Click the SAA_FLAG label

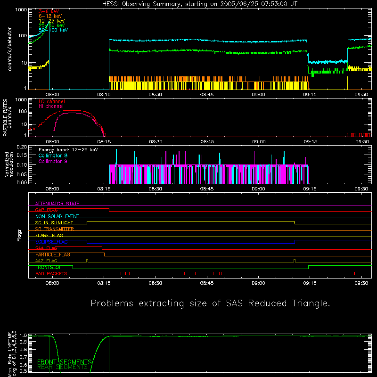46,248
